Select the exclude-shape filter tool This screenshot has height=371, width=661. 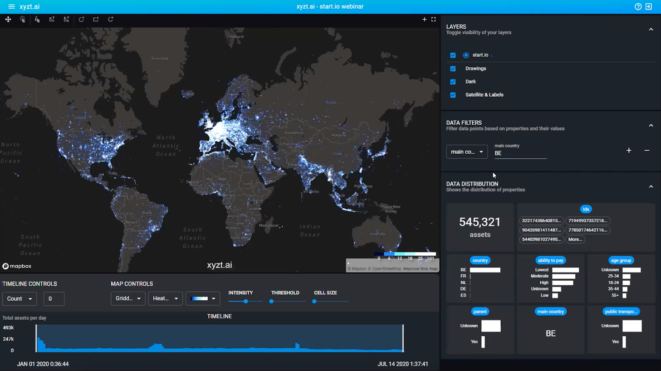[x=66, y=19]
